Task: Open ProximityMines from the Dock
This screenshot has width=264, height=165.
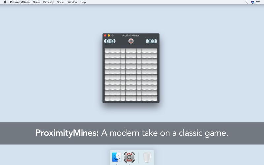Action: (x=129, y=157)
